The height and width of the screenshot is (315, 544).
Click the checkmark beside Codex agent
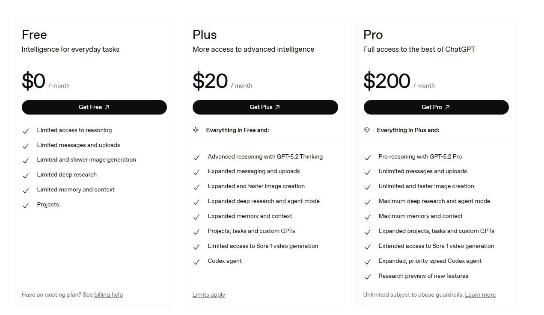pyautogui.click(x=197, y=262)
